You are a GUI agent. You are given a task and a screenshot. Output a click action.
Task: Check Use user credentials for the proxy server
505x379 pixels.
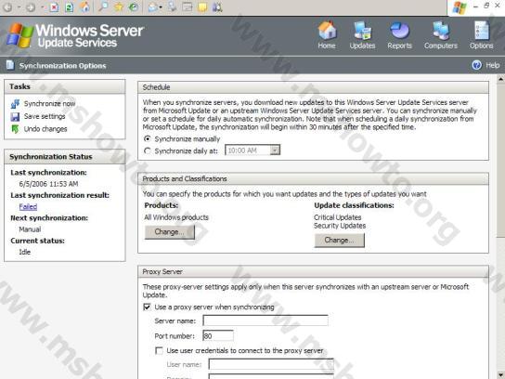point(159,350)
